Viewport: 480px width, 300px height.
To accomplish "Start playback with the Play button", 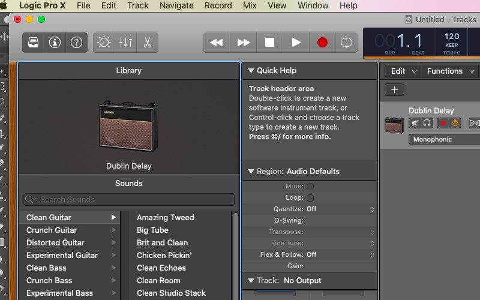I will (296, 43).
